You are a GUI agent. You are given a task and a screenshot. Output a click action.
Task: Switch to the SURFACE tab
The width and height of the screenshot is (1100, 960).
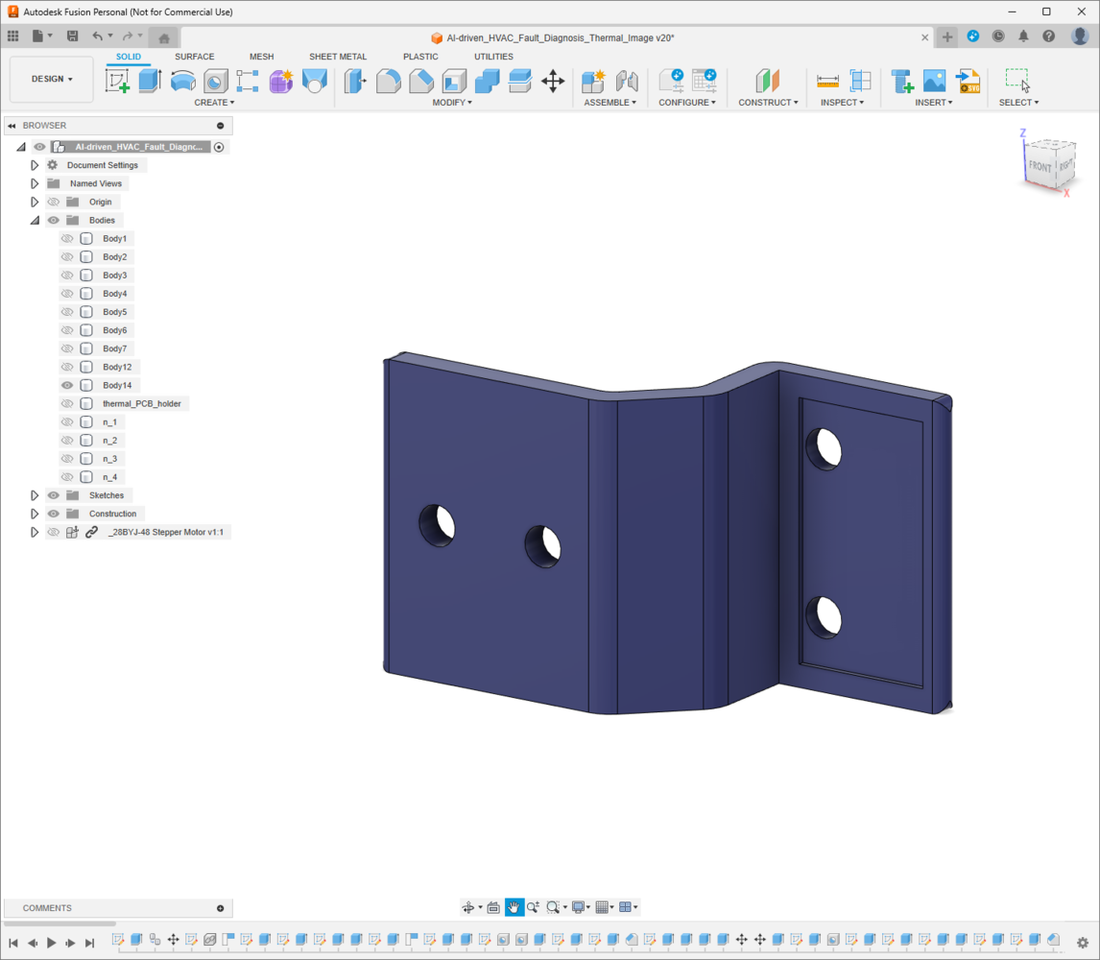click(194, 57)
